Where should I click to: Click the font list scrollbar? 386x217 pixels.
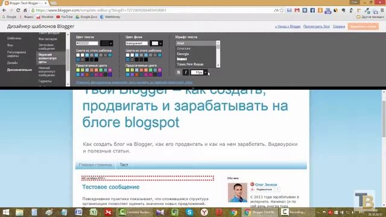[x=218, y=54]
